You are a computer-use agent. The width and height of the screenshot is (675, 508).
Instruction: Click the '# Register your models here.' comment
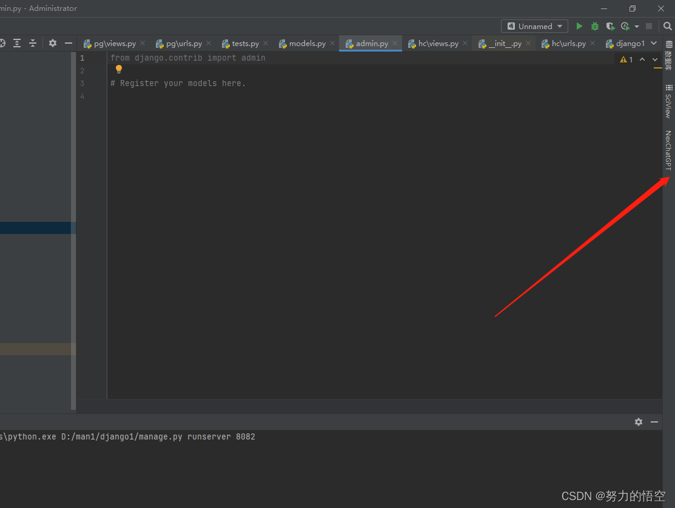click(178, 84)
